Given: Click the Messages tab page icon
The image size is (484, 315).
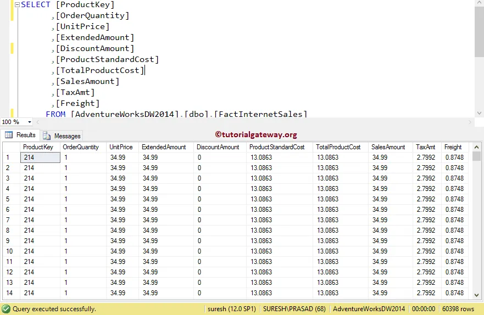Looking at the screenshot, I should [x=47, y=136].
